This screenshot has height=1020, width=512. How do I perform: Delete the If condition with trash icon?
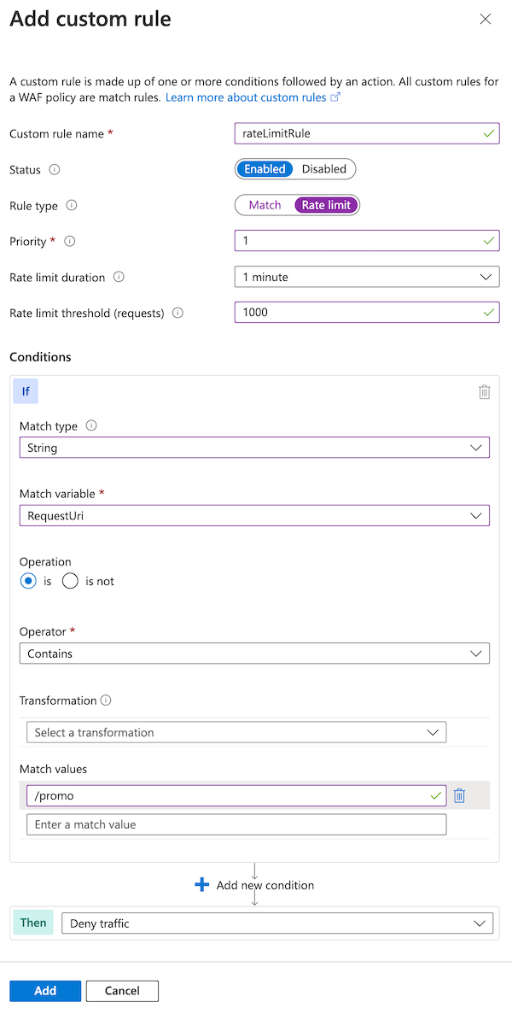tap(485, 392)
